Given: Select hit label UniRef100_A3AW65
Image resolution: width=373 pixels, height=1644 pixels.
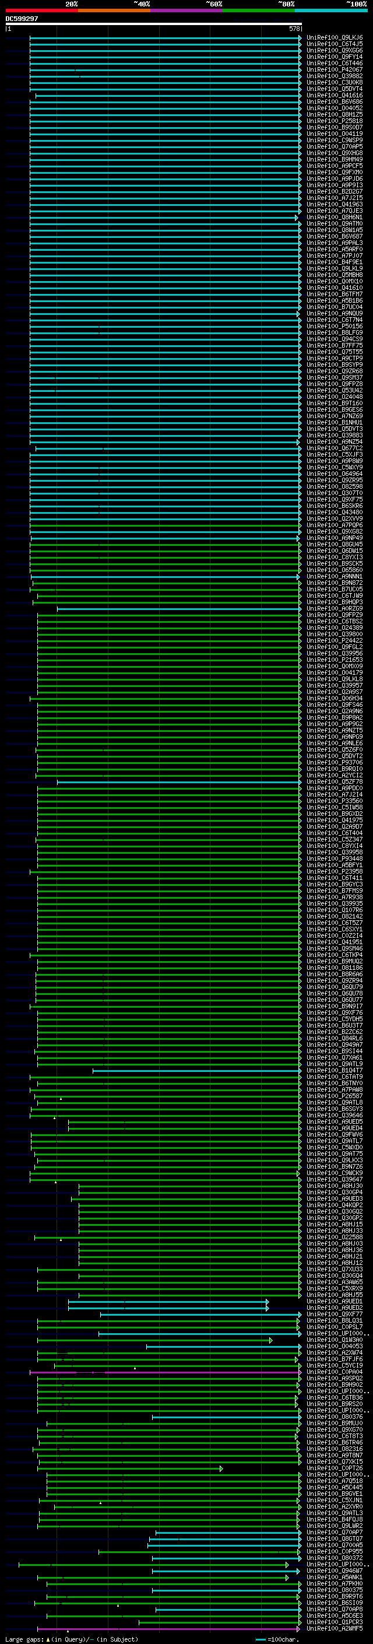Looking at the screenshot, I should 334,1281.
